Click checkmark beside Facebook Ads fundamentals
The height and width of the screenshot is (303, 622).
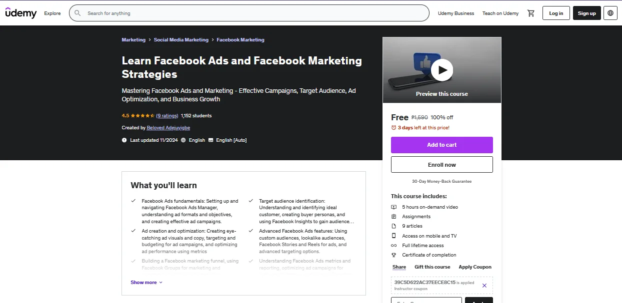(x=133, y=201)
